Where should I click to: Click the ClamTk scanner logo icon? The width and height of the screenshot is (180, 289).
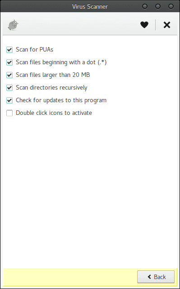pos(13,25)
